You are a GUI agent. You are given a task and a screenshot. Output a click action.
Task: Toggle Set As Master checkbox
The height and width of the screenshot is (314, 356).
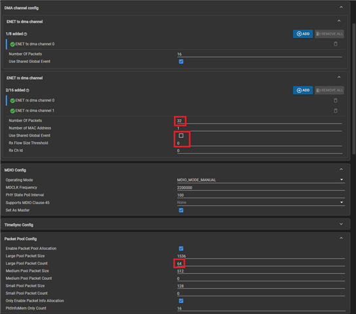[181, 210]
